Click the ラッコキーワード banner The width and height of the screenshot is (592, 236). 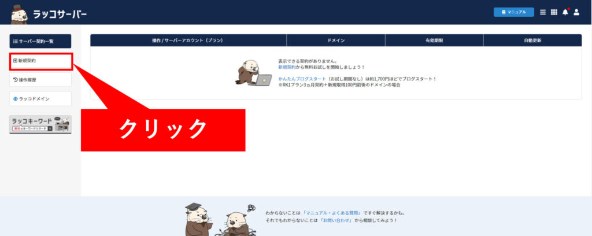pyautogui.click(x=40, y=124)
